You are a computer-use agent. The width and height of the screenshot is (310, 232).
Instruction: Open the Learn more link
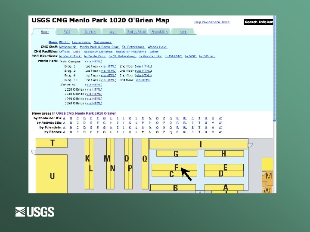[x=81, y=42]
